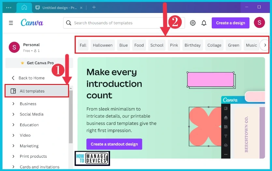Select the School filter chip
This screenshot has height=171, width=272.
[157, 45]
